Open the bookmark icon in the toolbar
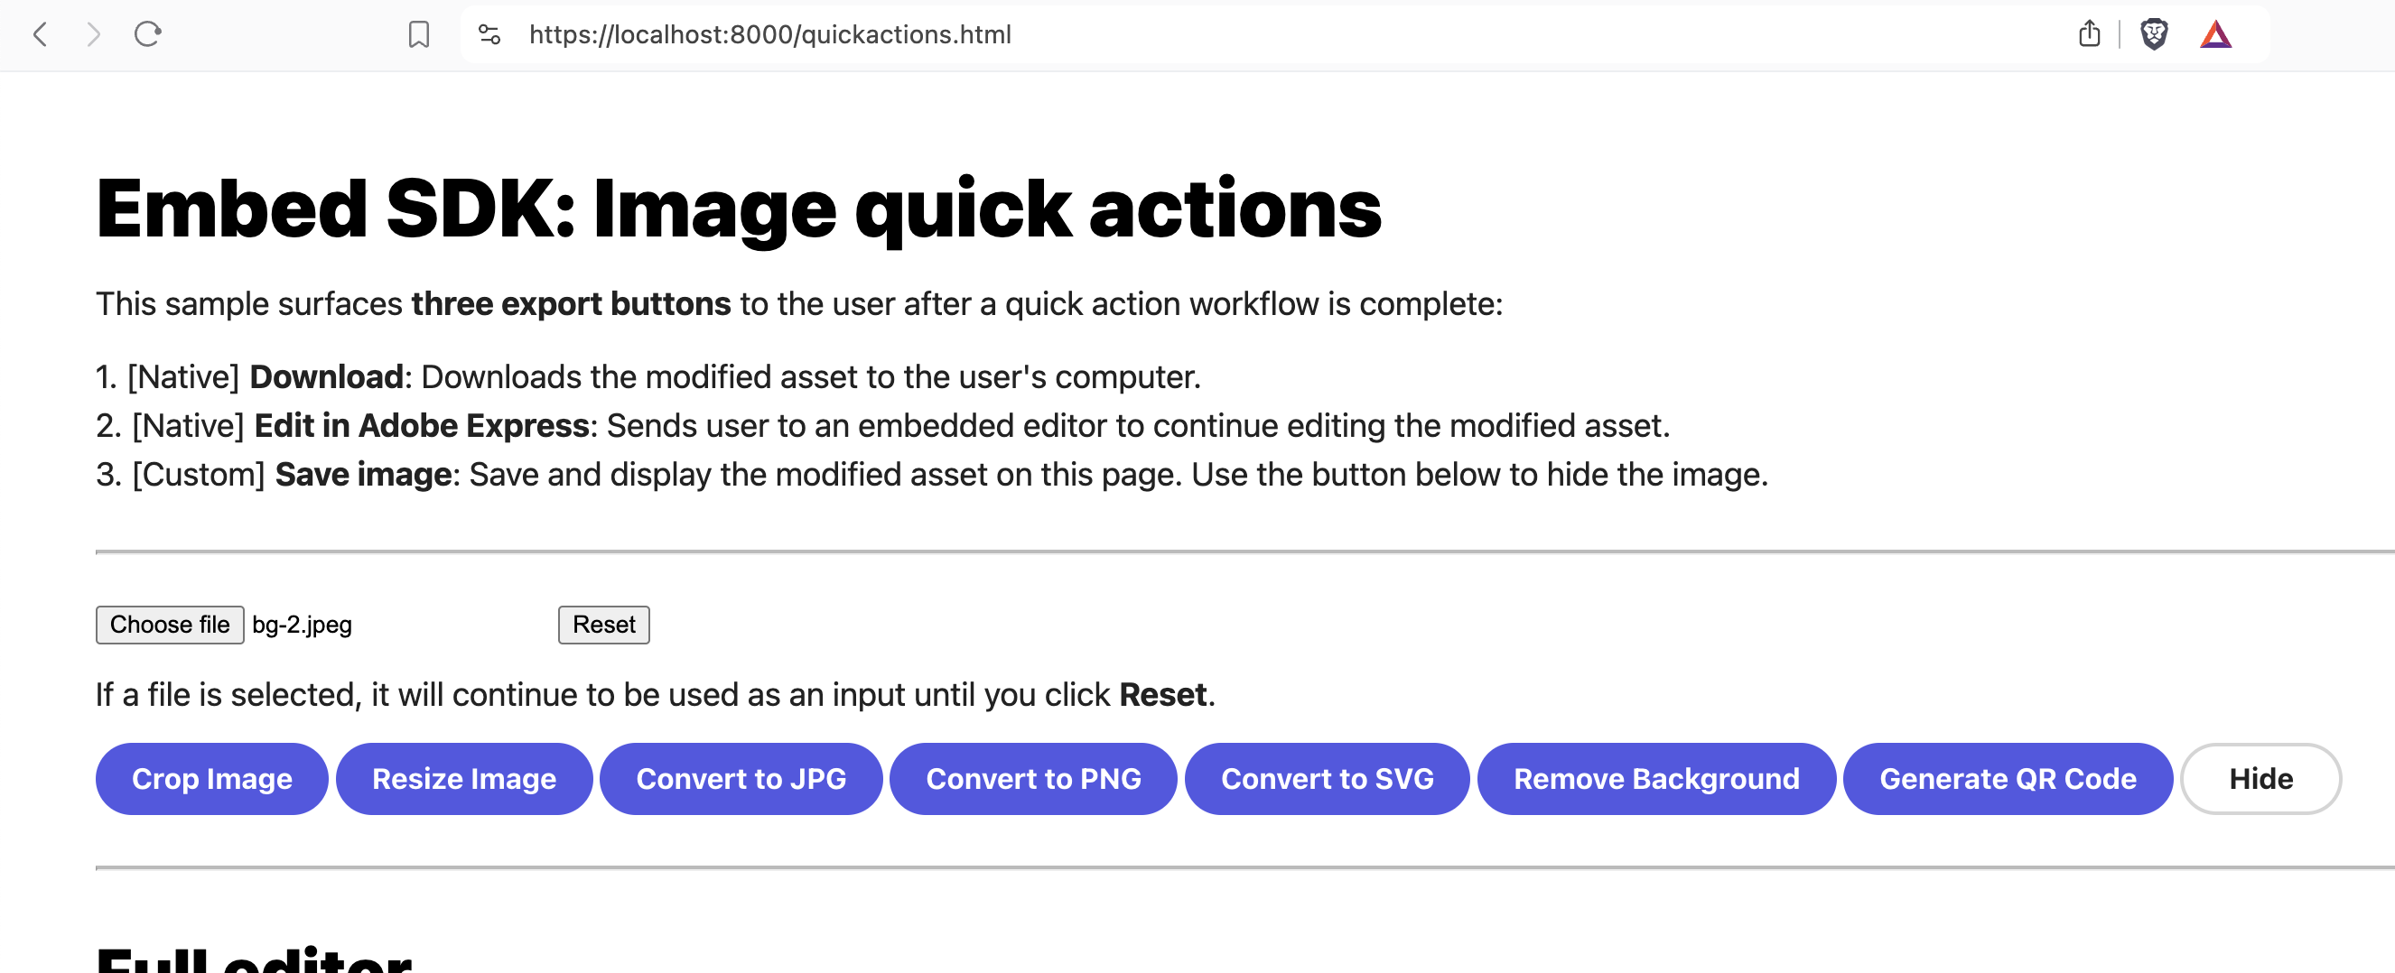Screen dimensions: 2395x973 [419, 35]
